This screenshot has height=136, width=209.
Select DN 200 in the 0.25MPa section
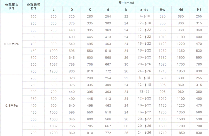[x=33, y=16]
